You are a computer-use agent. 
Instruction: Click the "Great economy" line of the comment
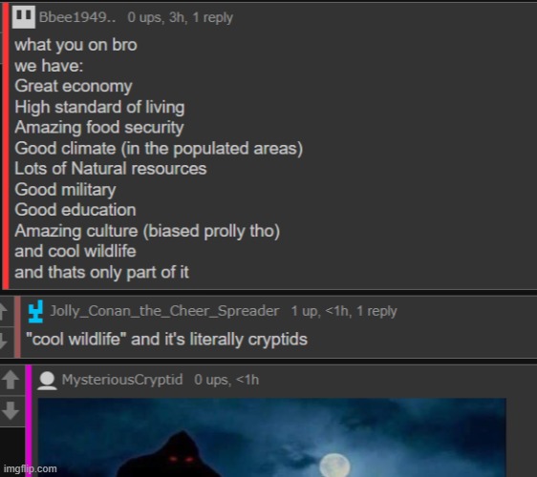point(74,86)
